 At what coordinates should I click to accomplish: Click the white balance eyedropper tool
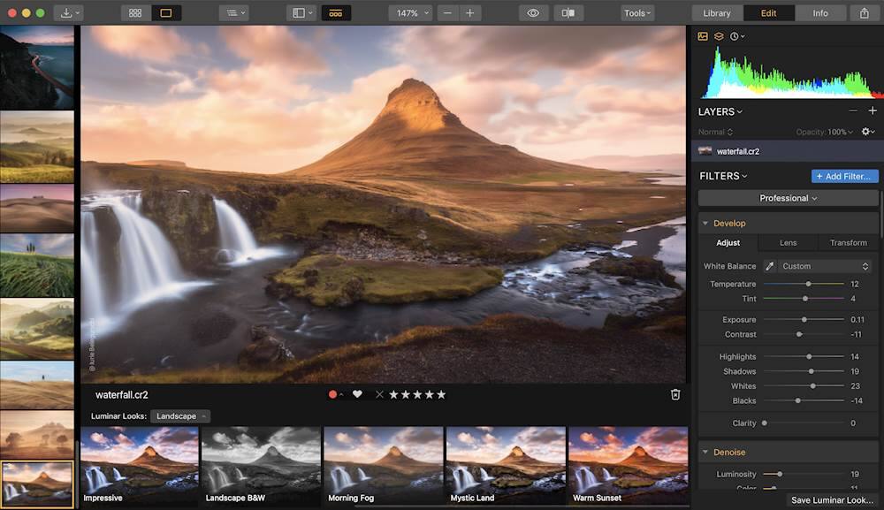769,266
